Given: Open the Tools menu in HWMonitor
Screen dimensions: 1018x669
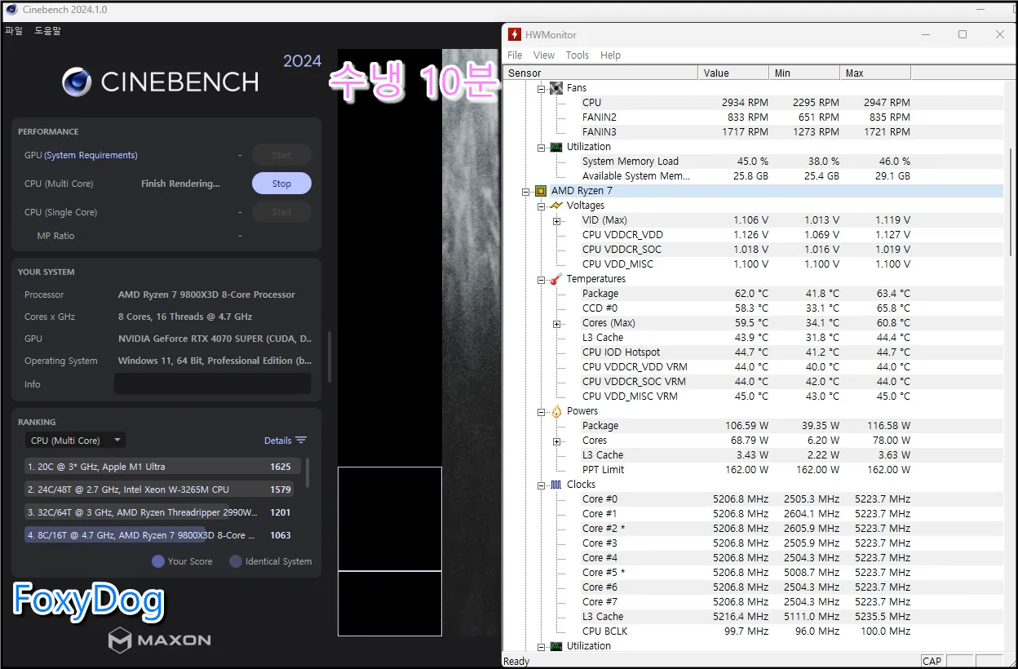Looking at the screenshot, I should point(578,55).
